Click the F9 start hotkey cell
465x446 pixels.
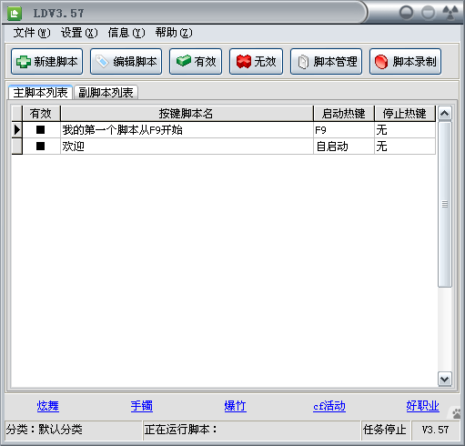click(344, 130)
